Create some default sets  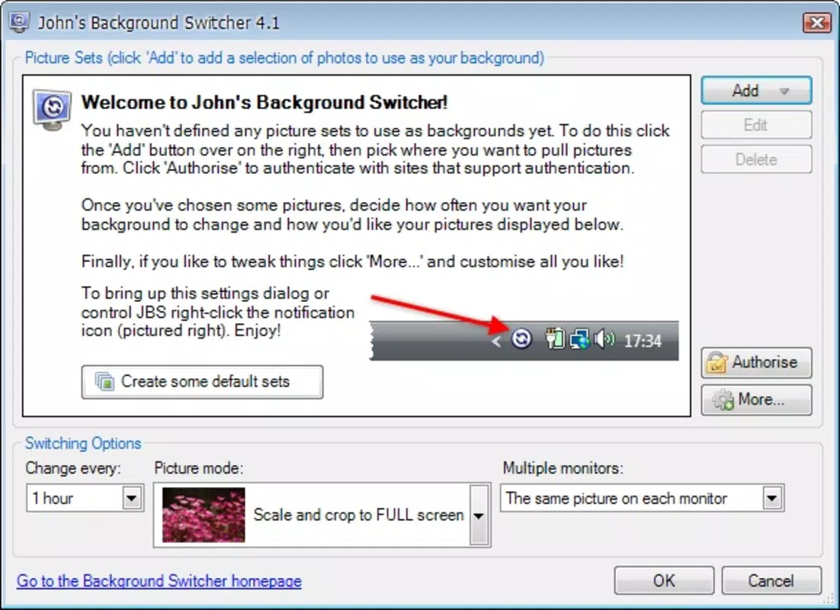[202, 382]
